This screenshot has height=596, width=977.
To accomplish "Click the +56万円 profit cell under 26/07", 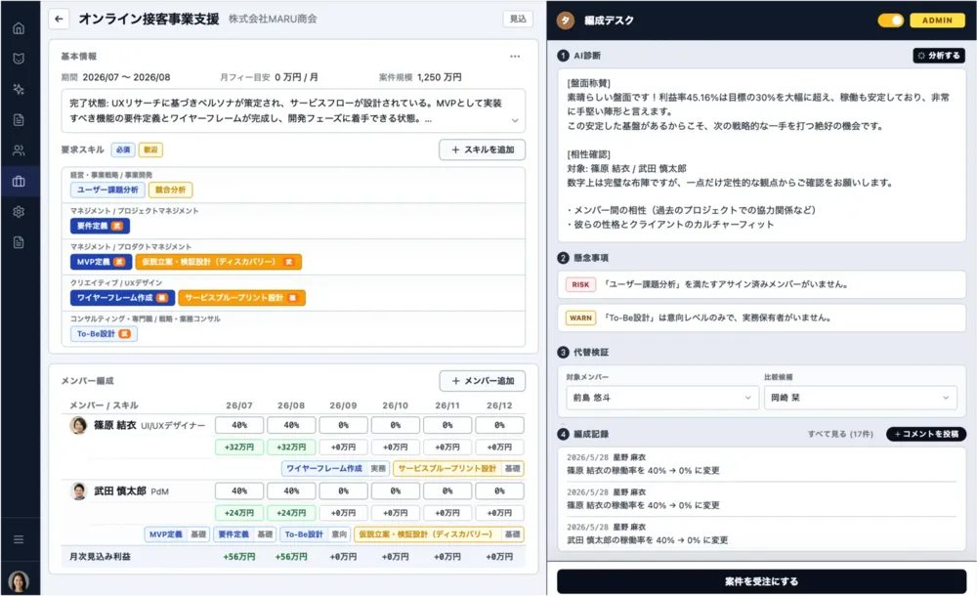I will point(239,557).
